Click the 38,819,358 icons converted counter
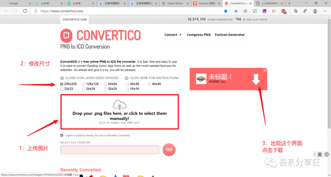This screenshot has width=331, height=177. 196,20
